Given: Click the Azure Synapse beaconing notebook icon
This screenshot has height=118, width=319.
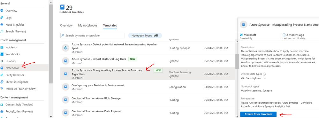Looking at the screenshot, I should [66, 48].
